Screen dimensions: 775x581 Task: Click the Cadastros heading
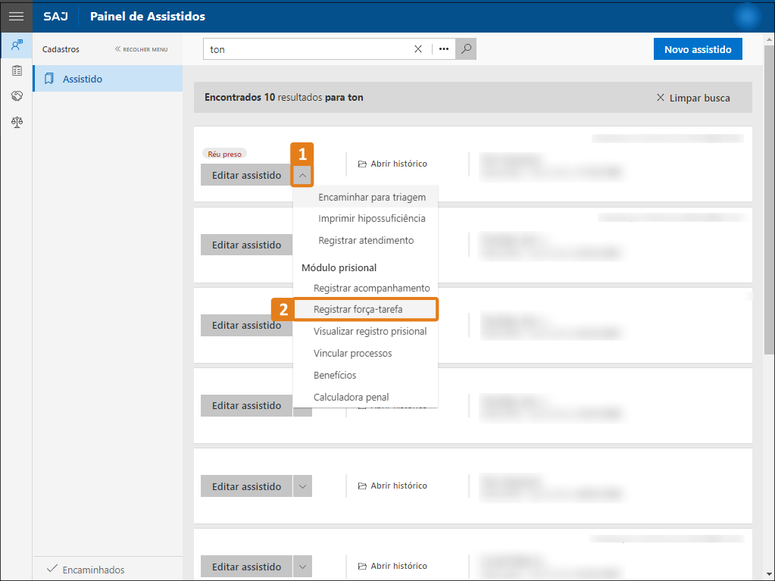click(61, 49)
